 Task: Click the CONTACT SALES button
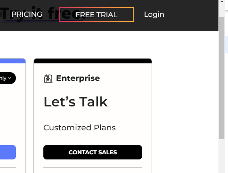(93, 152)
